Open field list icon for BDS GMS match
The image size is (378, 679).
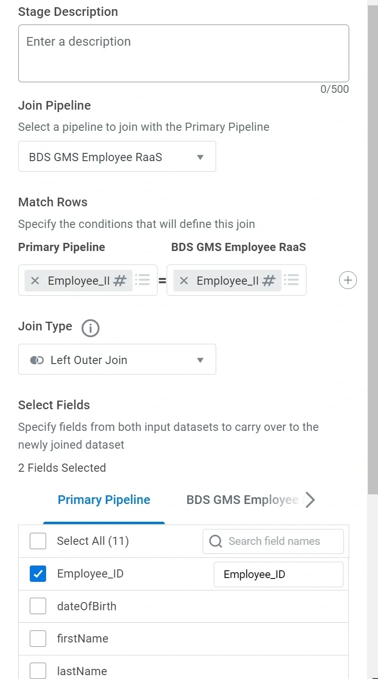[x=292, y=280]
